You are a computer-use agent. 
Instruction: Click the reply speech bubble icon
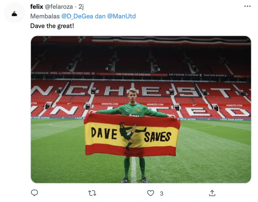click(x=34, y=193)
